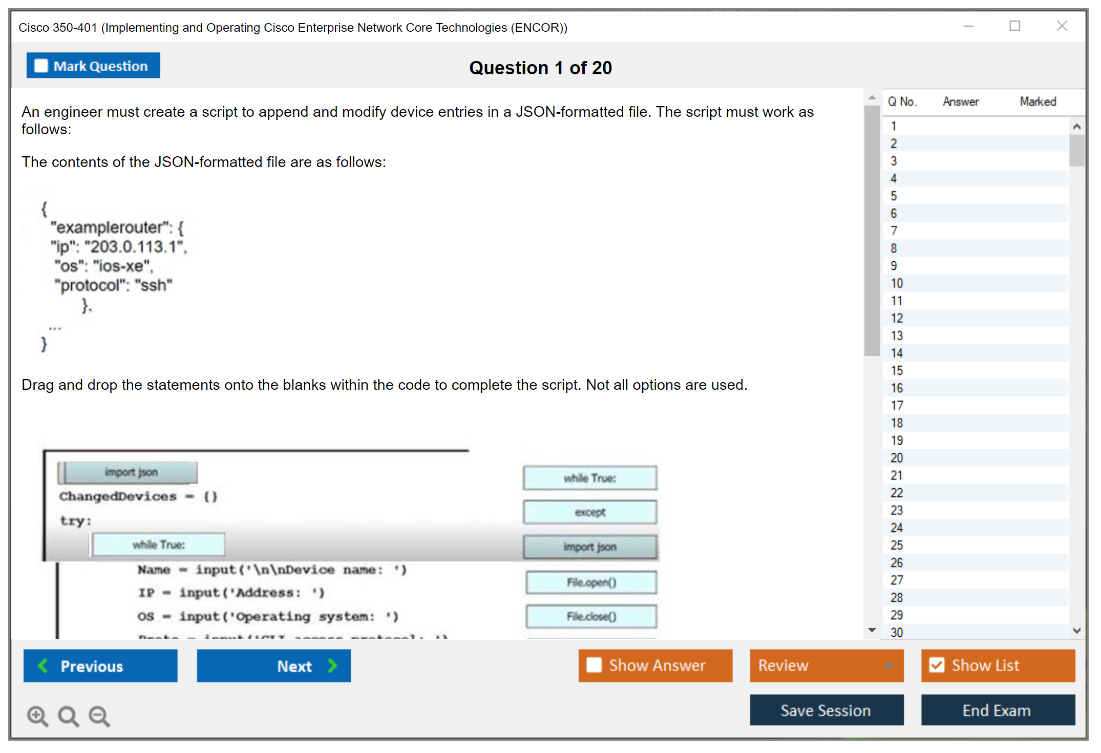
Task: Click the question pane vertical scrollbar thumb
Action: pos(872,231)
